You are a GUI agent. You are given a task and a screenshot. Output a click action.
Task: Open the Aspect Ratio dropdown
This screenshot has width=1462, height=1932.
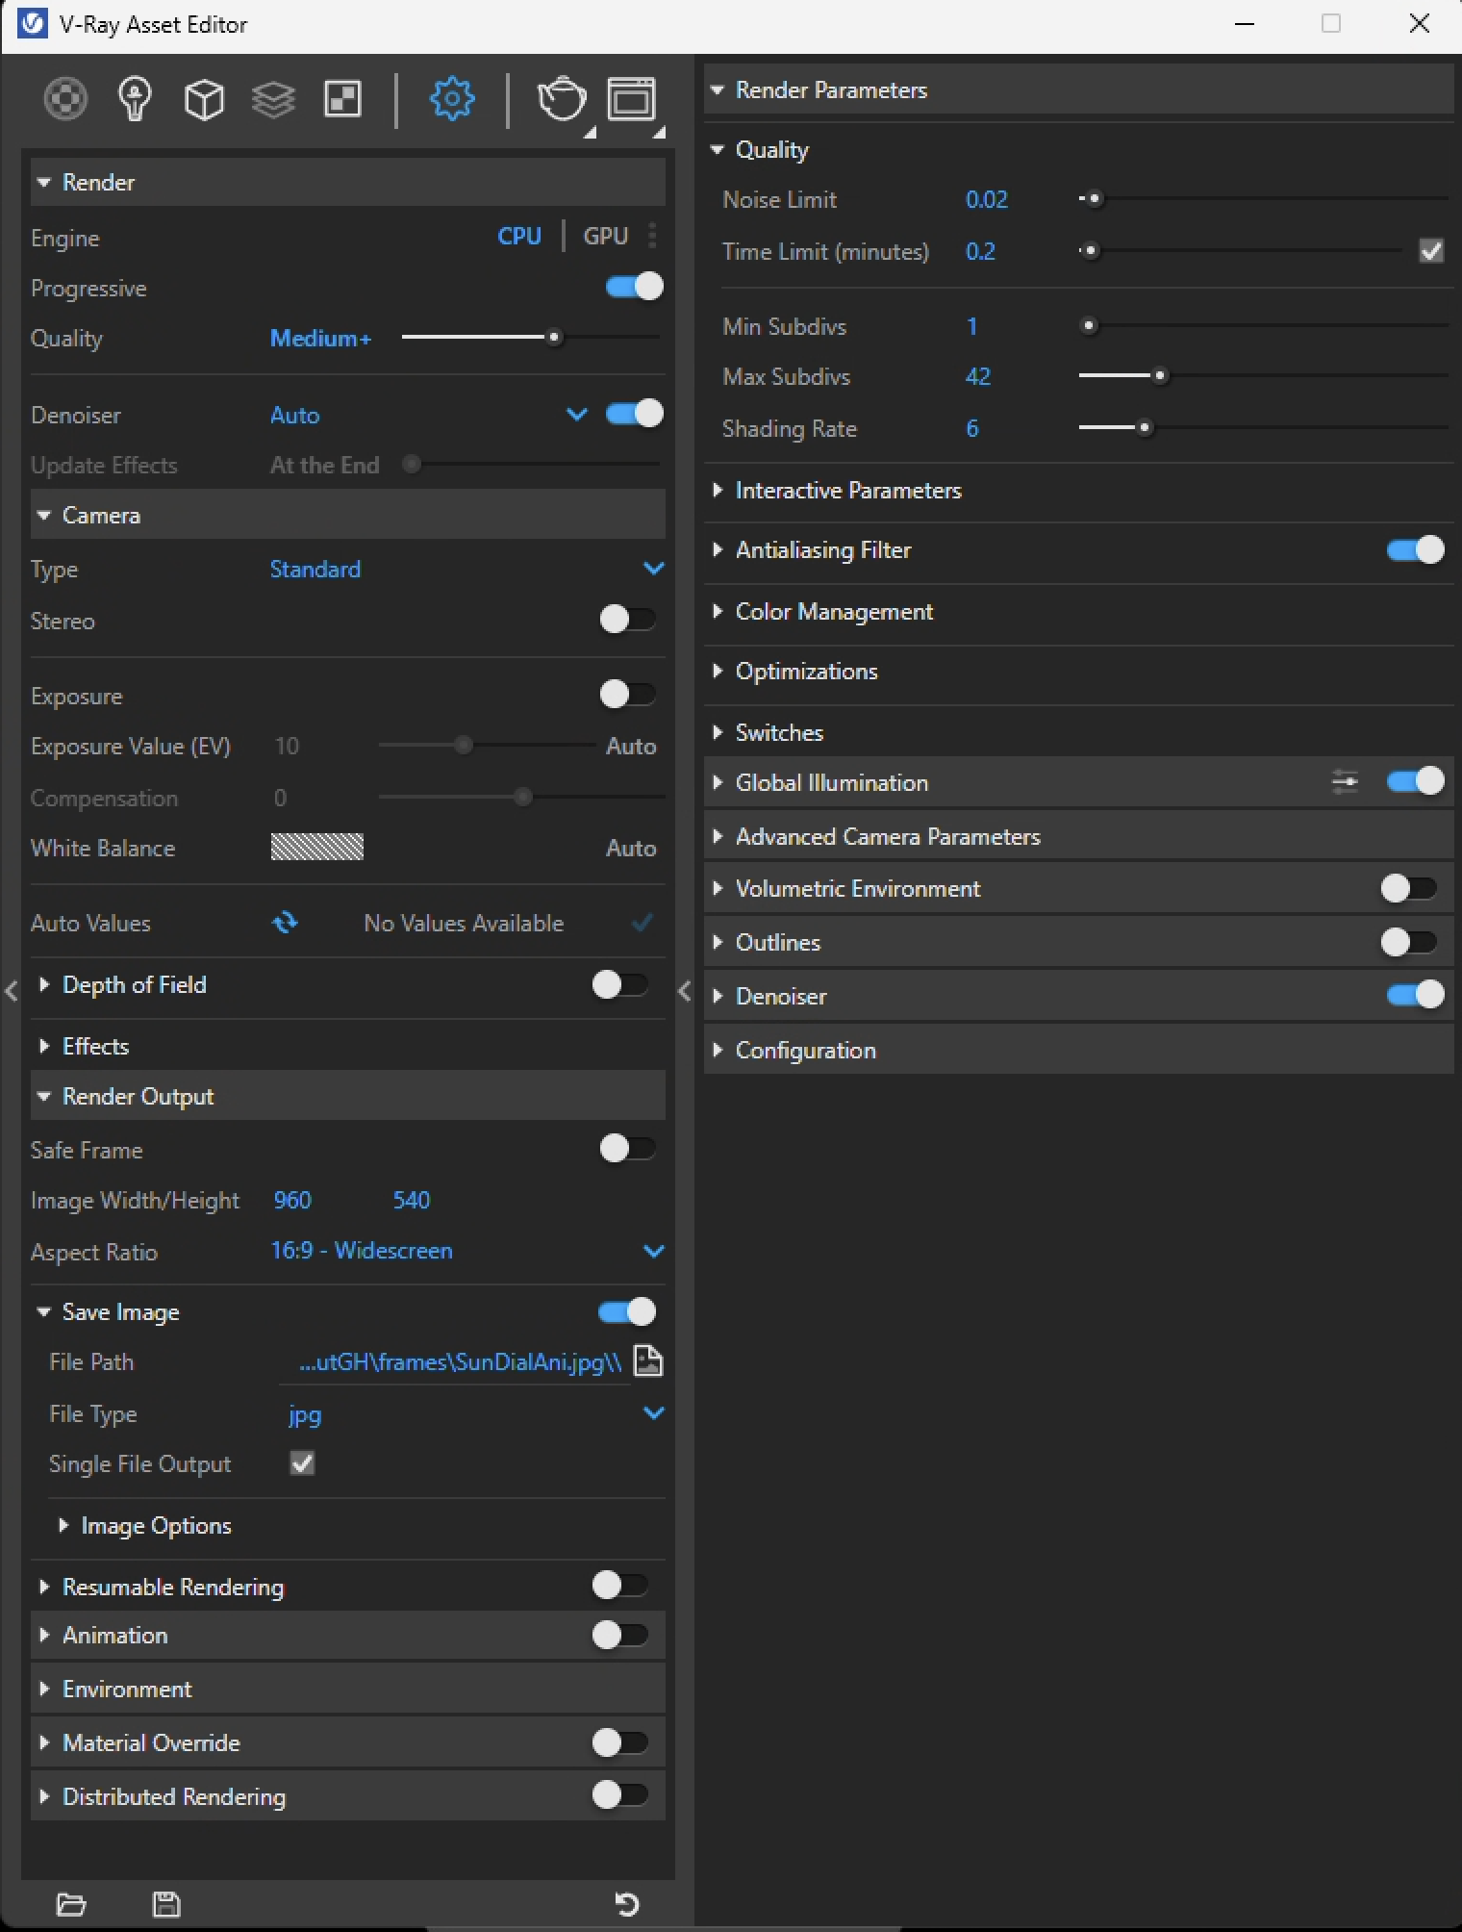653,1251
